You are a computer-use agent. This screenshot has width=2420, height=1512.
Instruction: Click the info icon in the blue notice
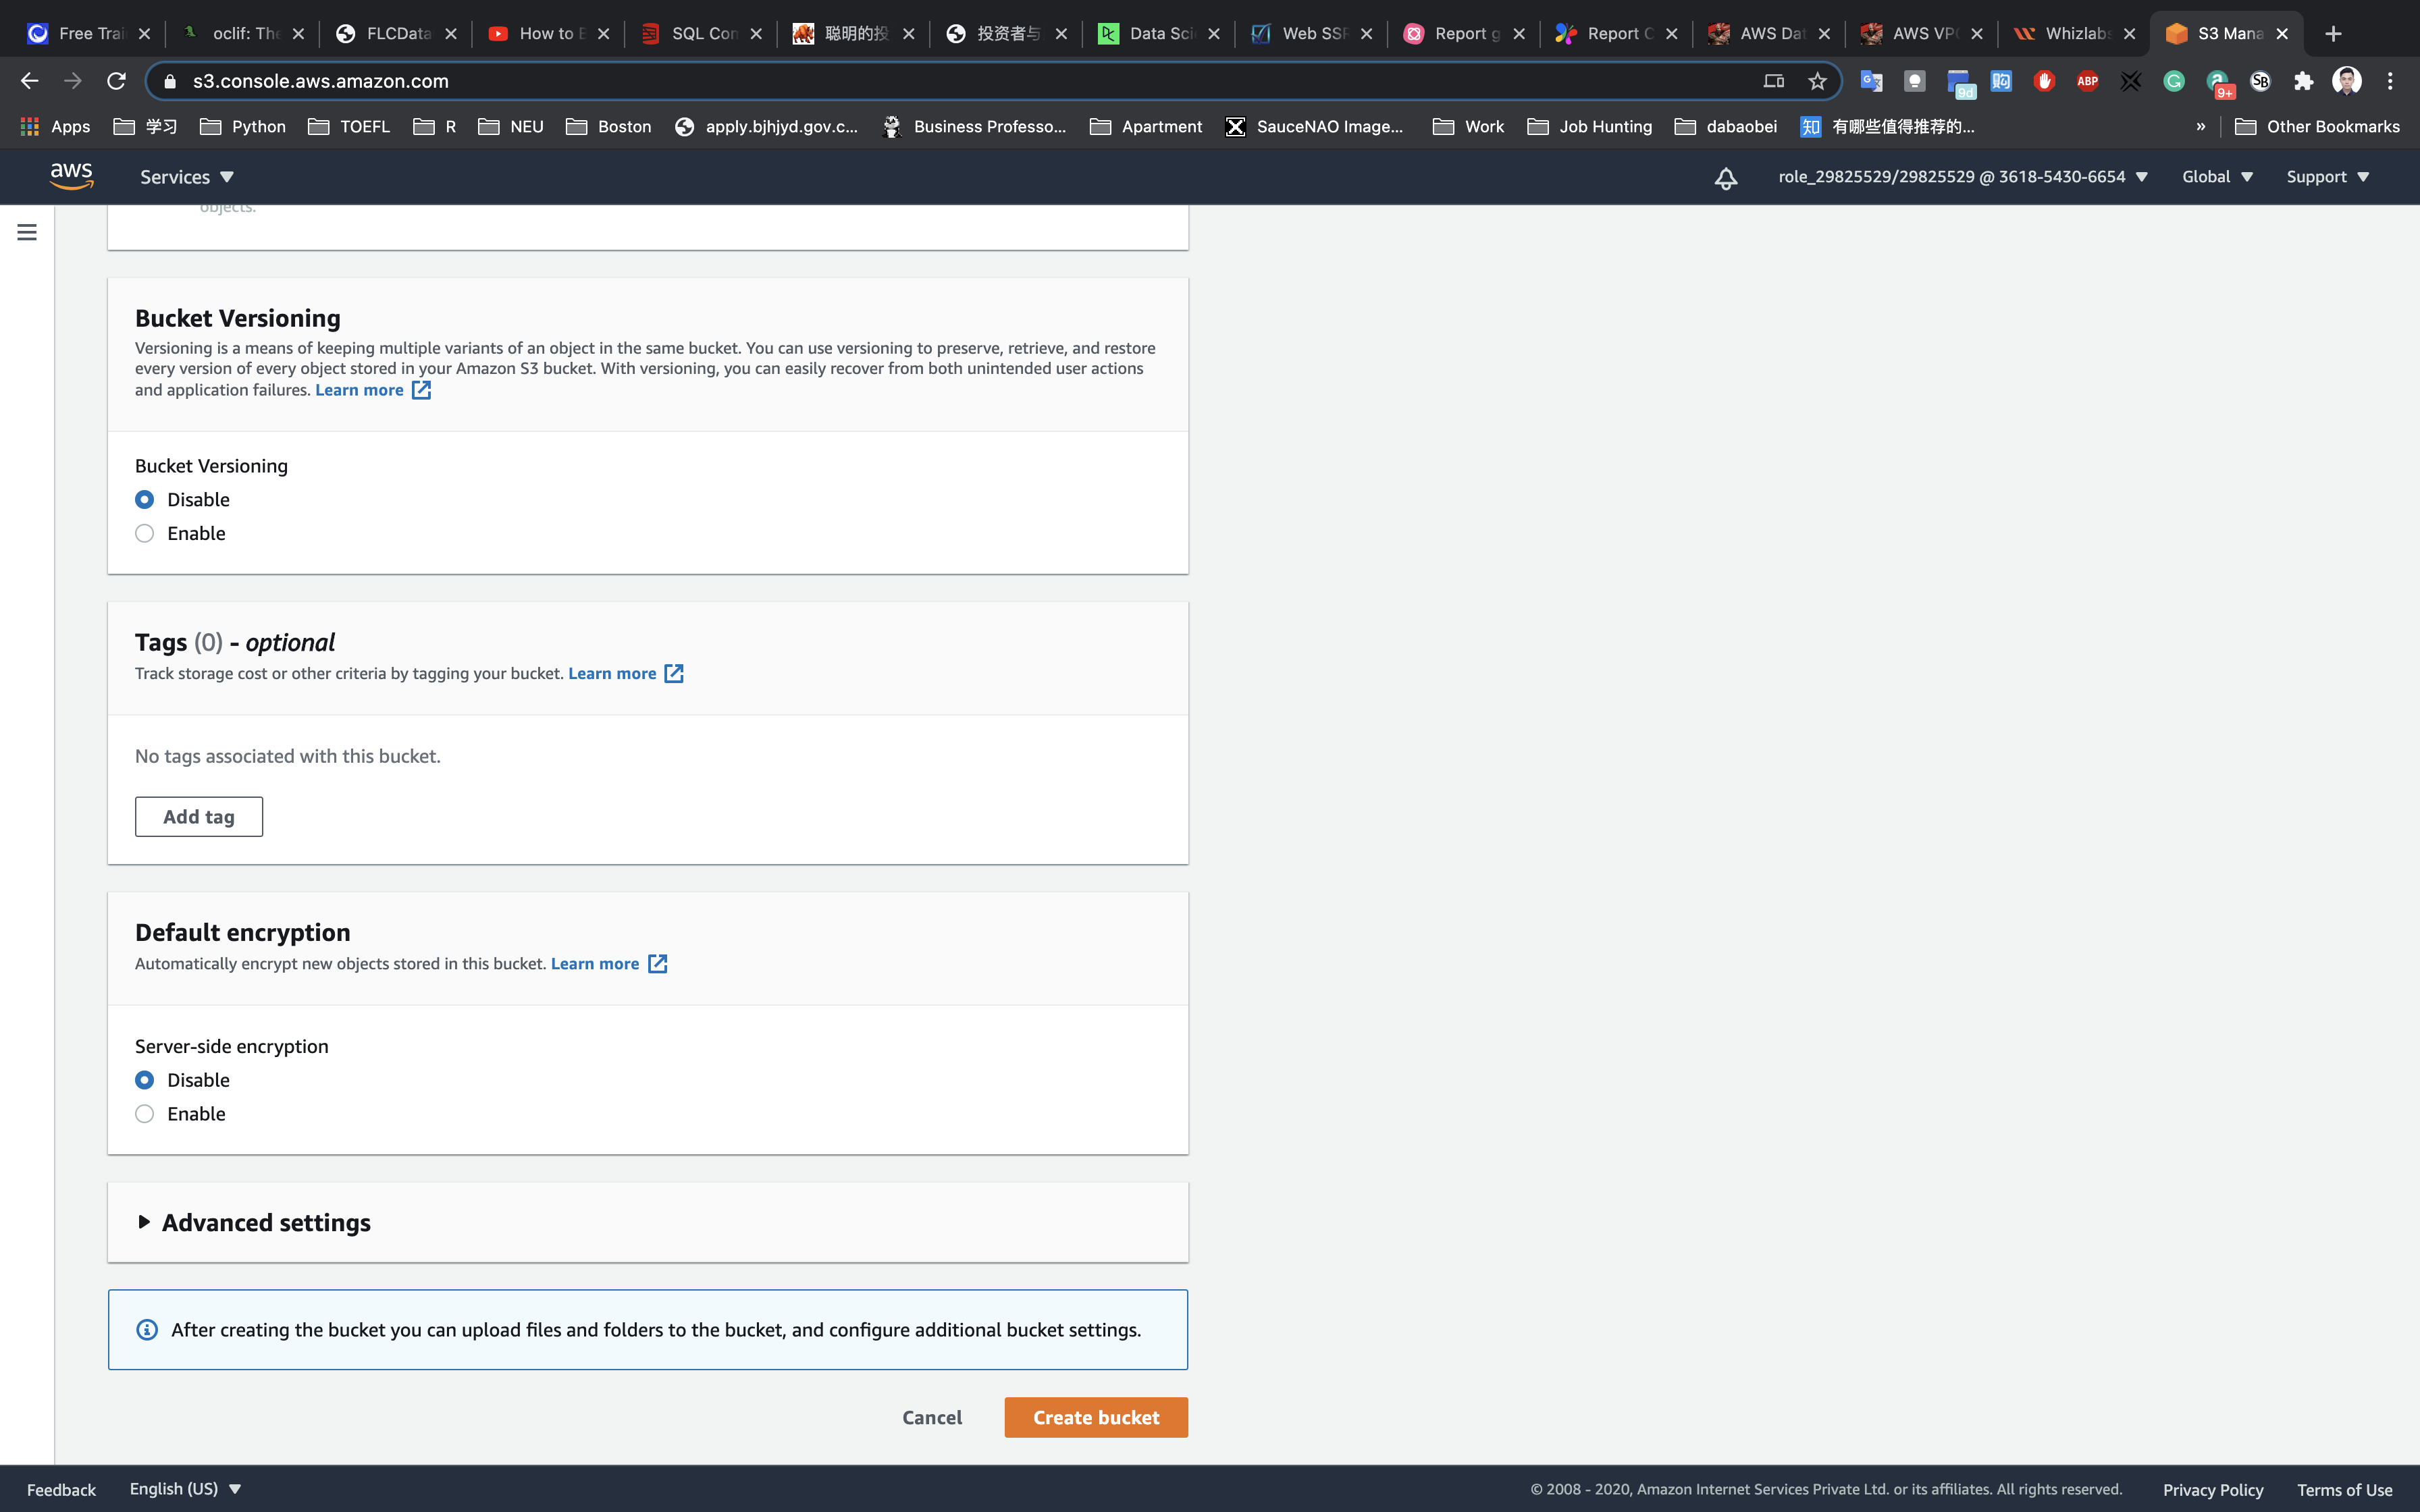point(147,1329)
